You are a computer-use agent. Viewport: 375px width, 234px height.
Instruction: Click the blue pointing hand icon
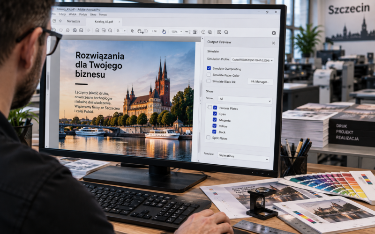164,31
